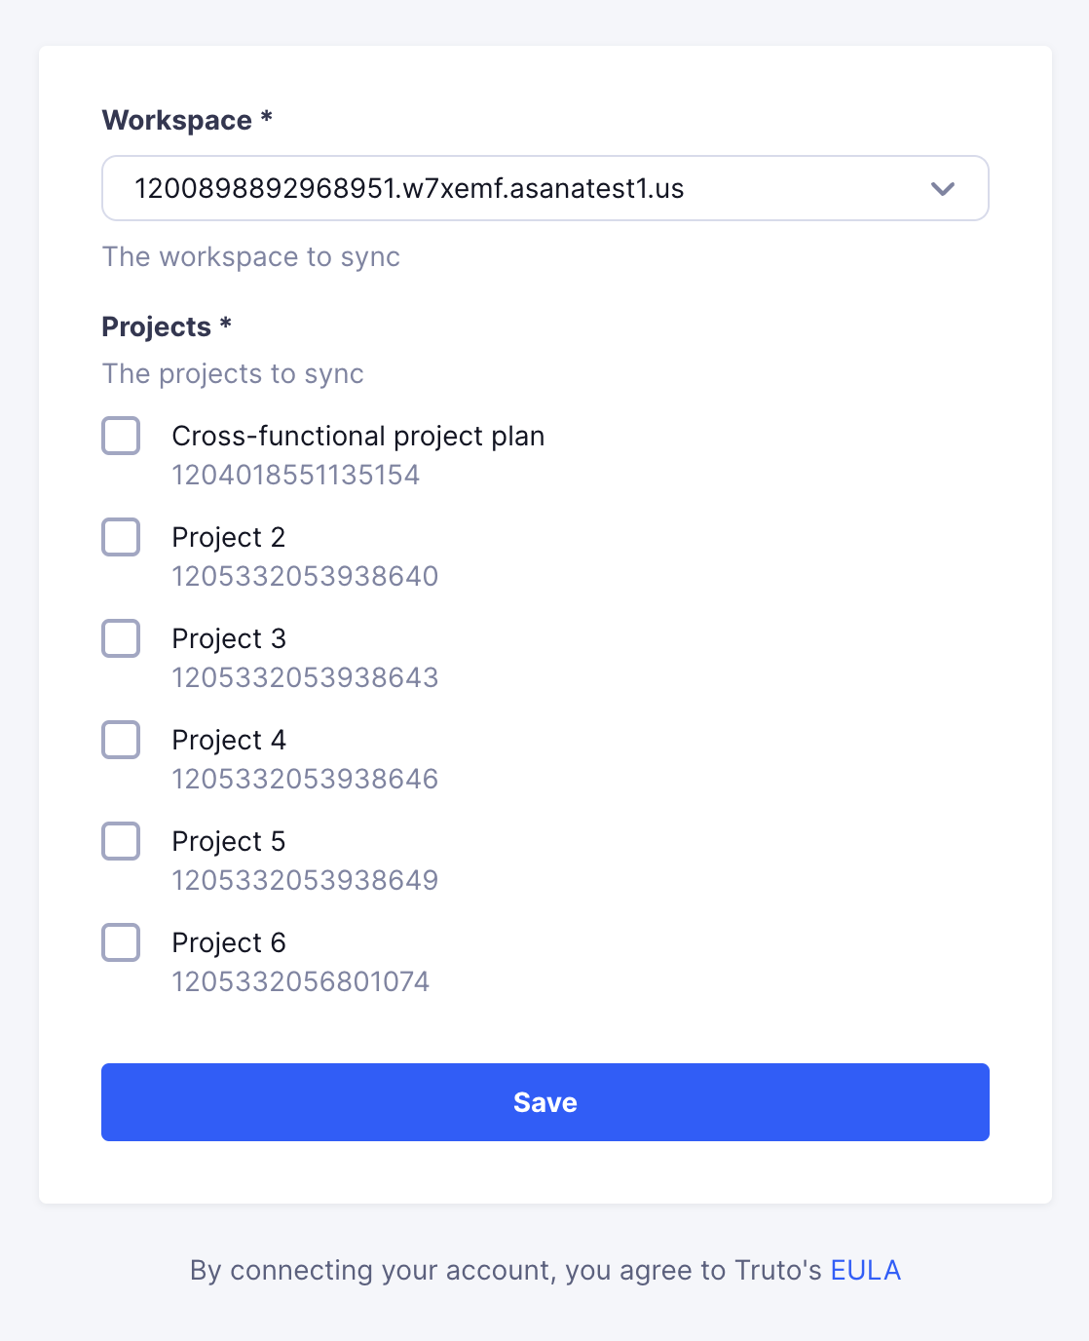1089x1341 pixels.
Task: Click project ID 1205332053938643
Action: pos(305,677)
